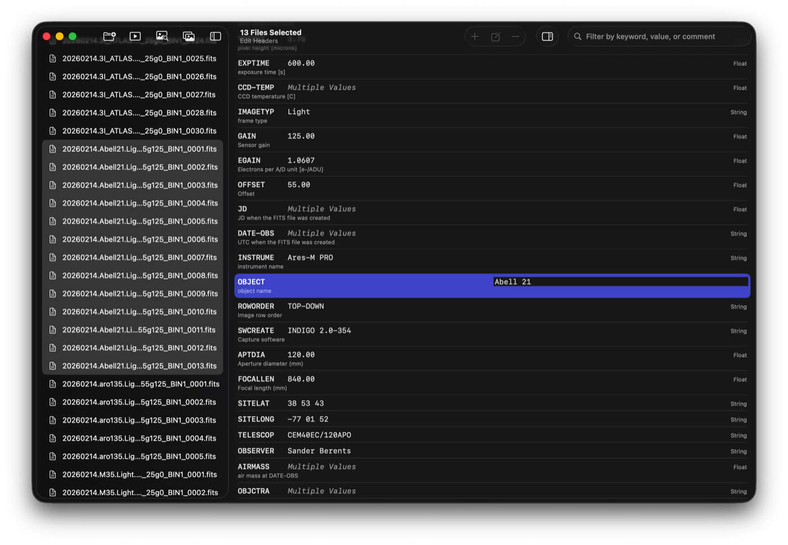Click the OBSERVER Sander Berents row
This screenshot has width=788, height=545.
pos(492,451)
